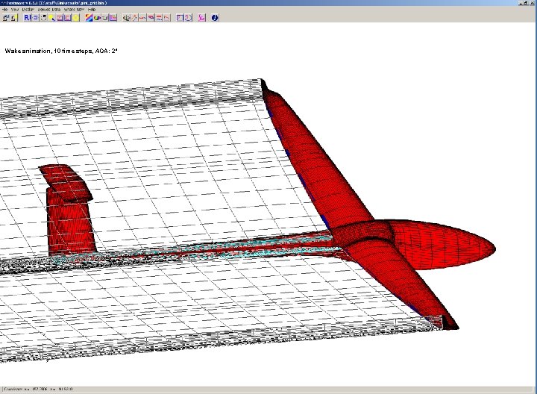The width and height of the screenshot is (537, 403).
Task: Click the magenta curve function icon
Action: coord(201,17)
